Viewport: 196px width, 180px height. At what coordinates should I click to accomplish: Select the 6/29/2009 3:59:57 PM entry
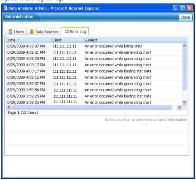(94, 84)
